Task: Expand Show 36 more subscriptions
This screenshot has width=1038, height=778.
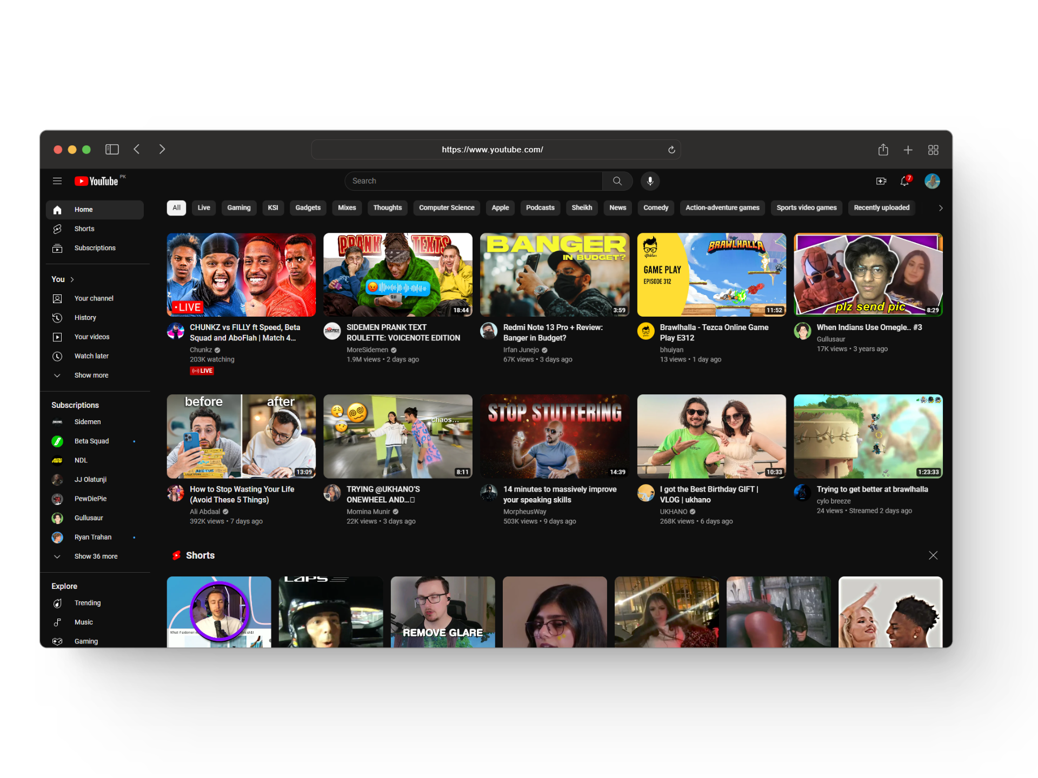Action: [x=96, y=556]
